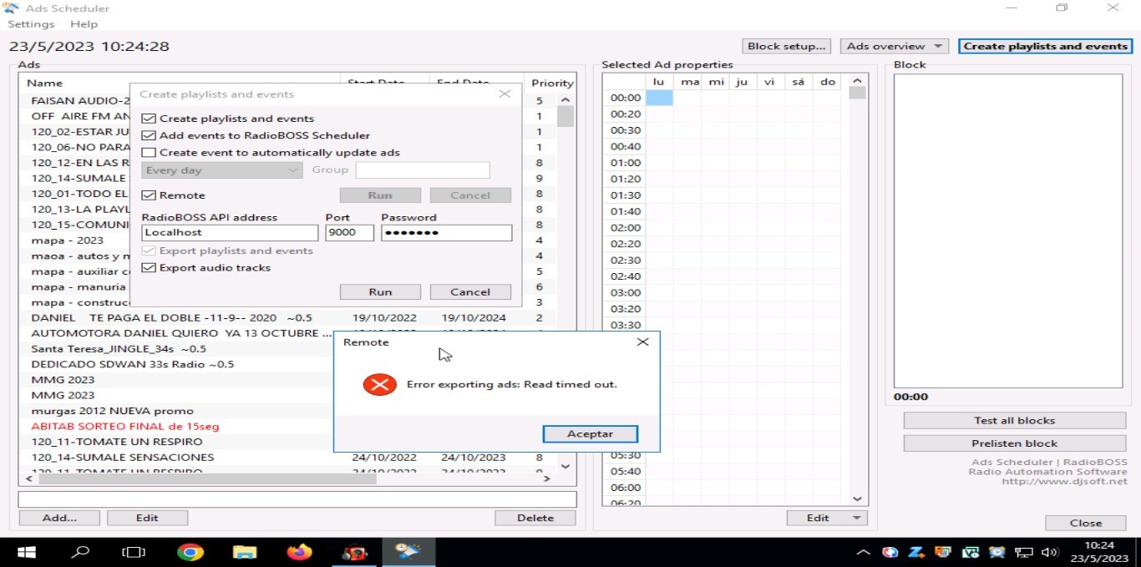
Task: Open the volume speaker tray icon
Action: tap(1049, 552)
